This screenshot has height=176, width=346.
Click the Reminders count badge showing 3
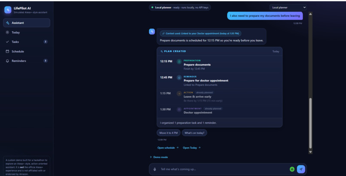click(x=46, y=61)
